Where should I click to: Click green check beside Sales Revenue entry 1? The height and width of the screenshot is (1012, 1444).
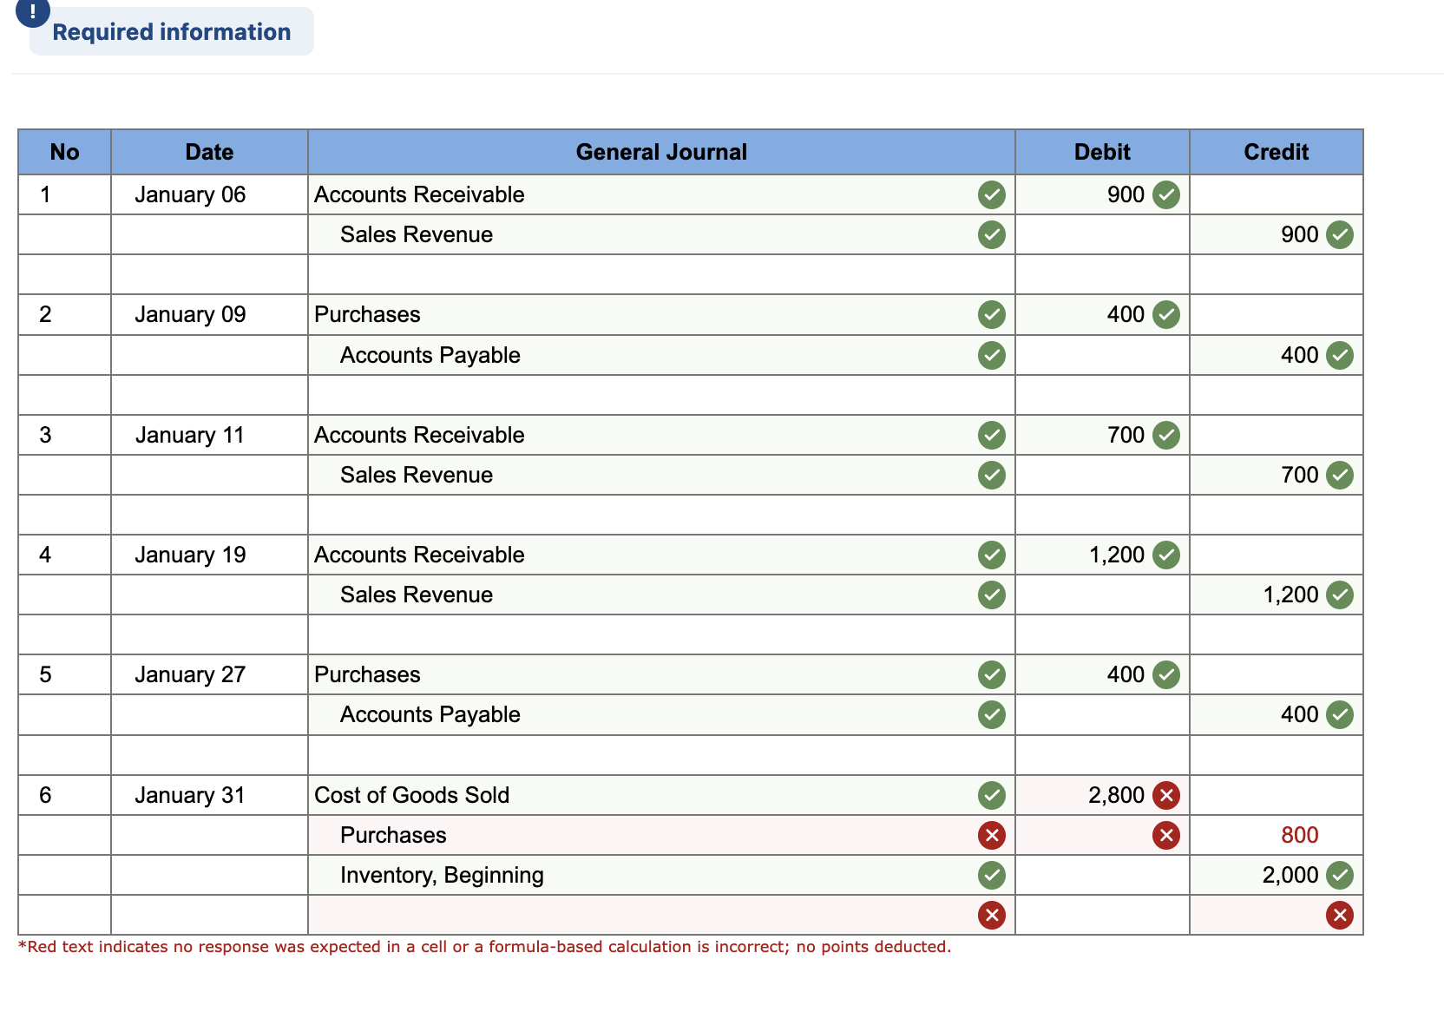click(x=992, y=234)
